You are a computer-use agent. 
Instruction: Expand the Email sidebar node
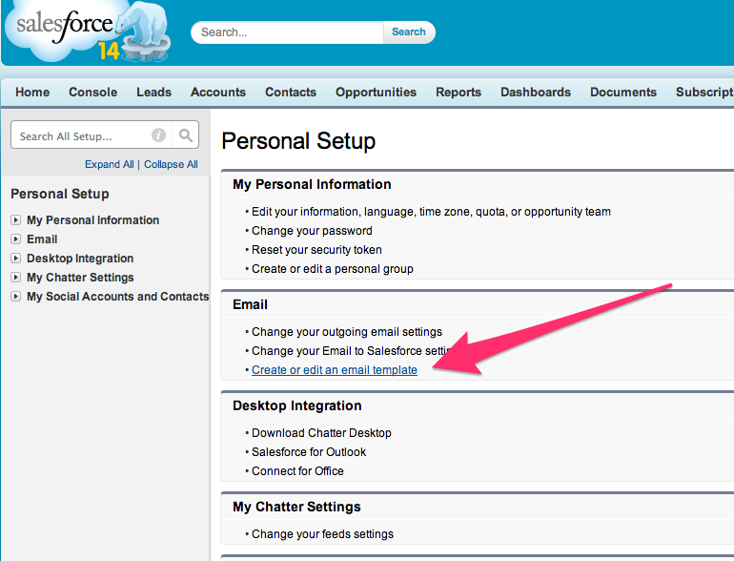point(15,239)
